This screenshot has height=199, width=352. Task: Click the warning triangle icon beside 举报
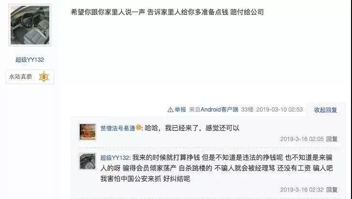[x=170, y=110]
